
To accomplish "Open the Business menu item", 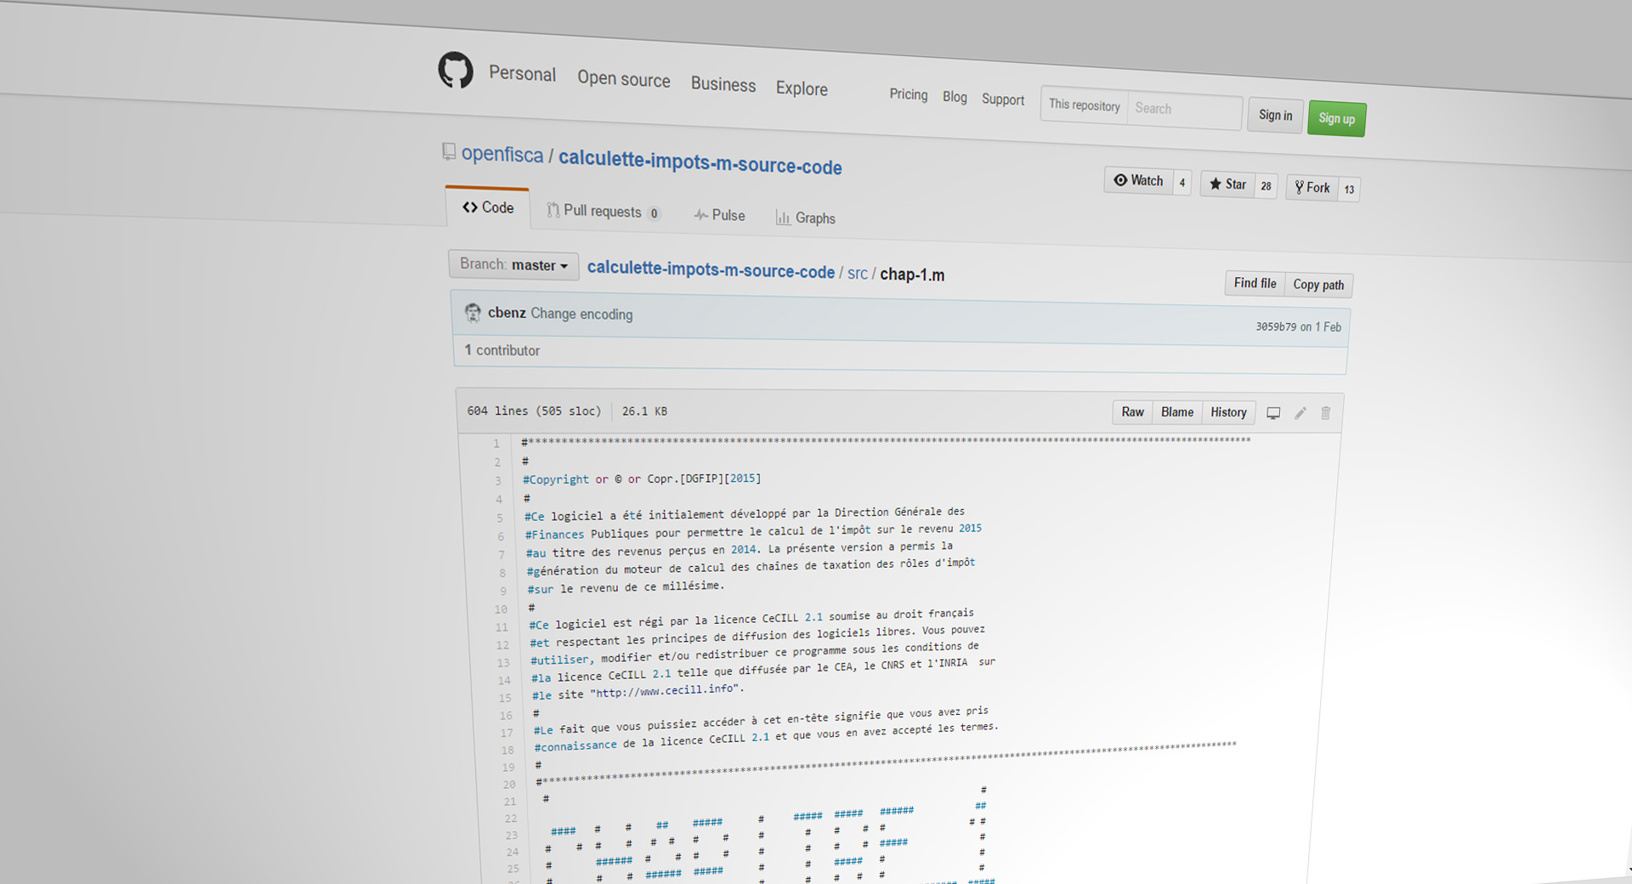I will (723, 84).
